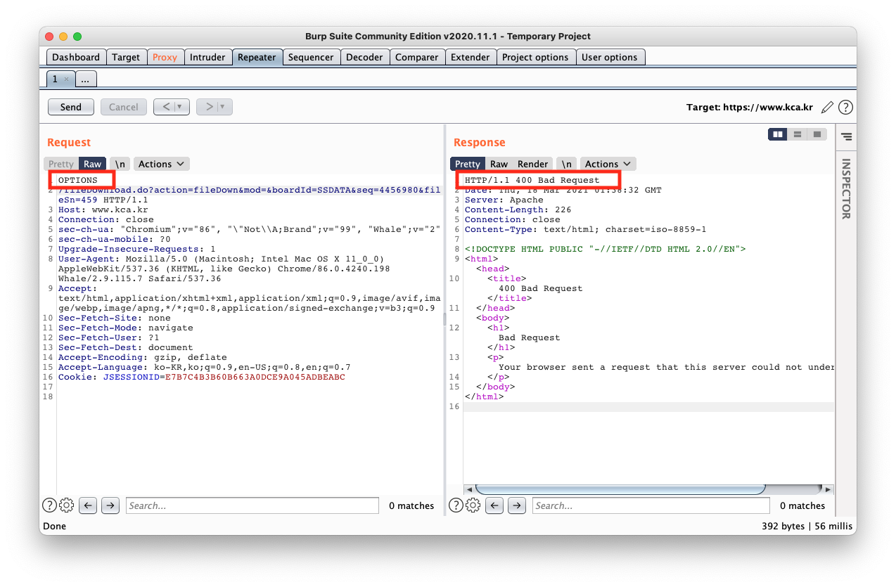Toggle request \n non-printable characters display

[120, 164]
